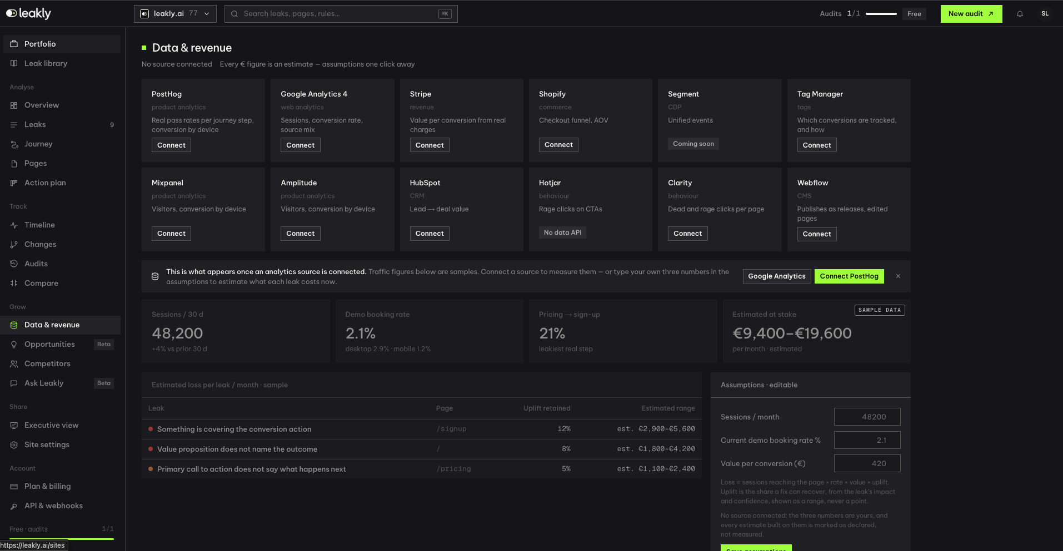Click the Plan & billing card icon

coord(14,486)
